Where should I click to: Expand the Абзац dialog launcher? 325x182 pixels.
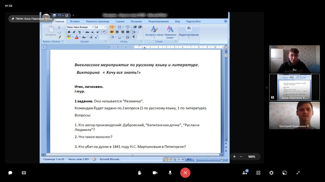click(141, 41)
